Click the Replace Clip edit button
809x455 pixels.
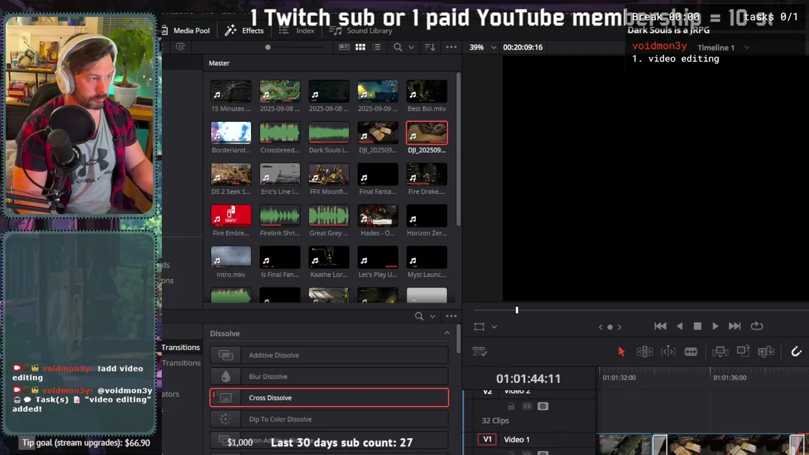766,351
